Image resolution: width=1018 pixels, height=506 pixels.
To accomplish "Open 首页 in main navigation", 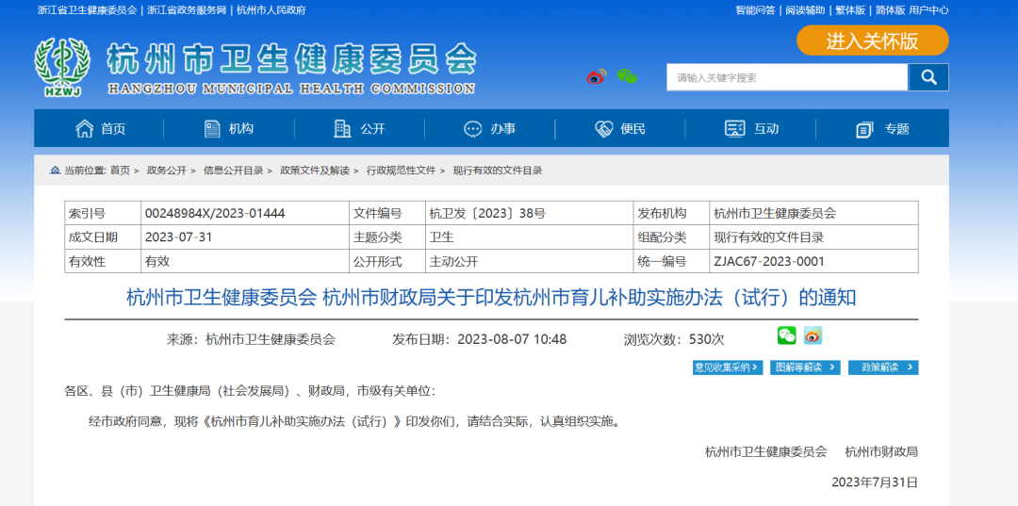I will [x=113, y=129].
